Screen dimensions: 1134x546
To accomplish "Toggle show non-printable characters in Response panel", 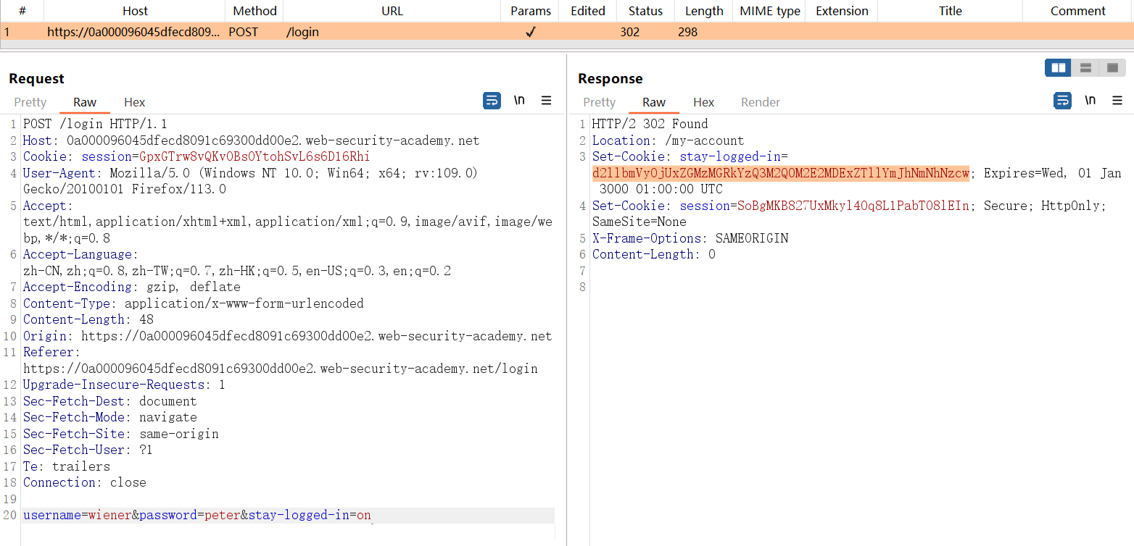I will coord(1090,101).
